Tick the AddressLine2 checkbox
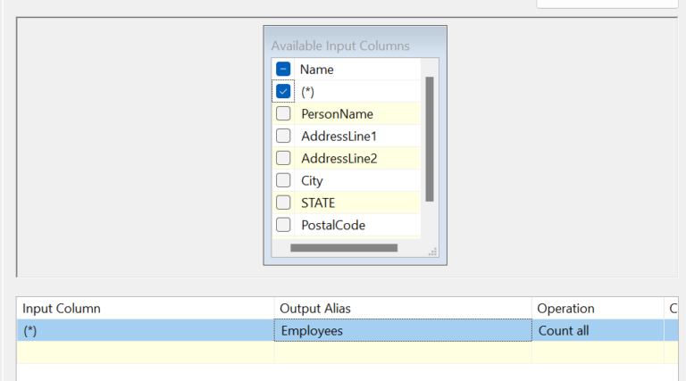The height and width of the screenshot is (381, 686). pos(283,158)
